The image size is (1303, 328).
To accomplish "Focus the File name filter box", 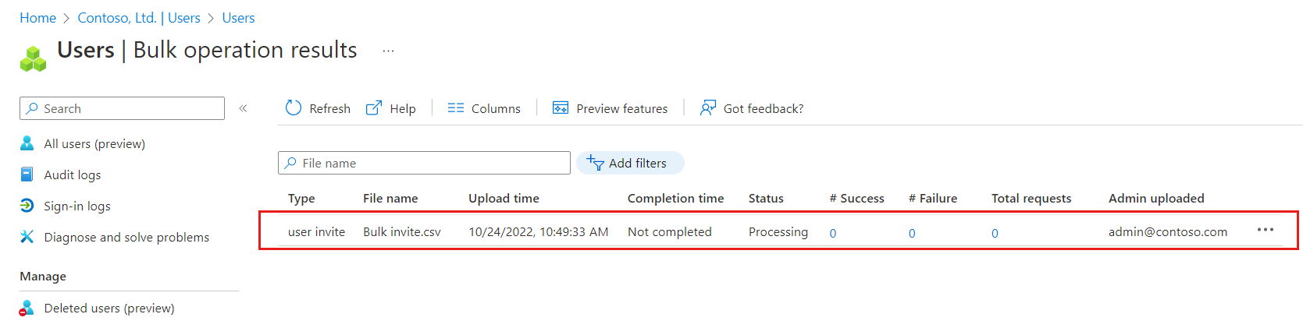I will [x=424, y=163].
